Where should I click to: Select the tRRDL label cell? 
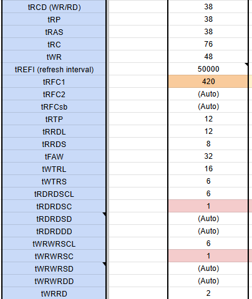click(54, 131)
